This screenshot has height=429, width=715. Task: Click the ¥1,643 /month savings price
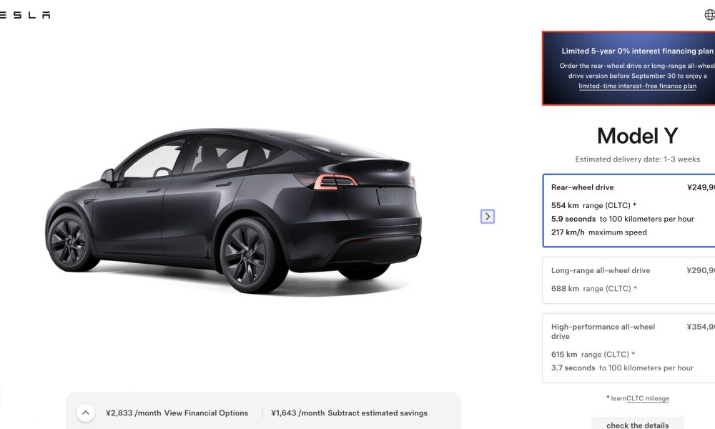[297, 413]
